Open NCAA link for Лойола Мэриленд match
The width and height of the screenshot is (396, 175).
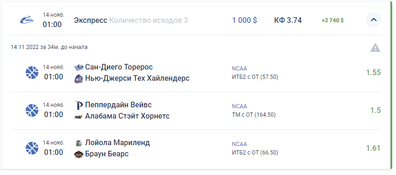pos(239,144)
